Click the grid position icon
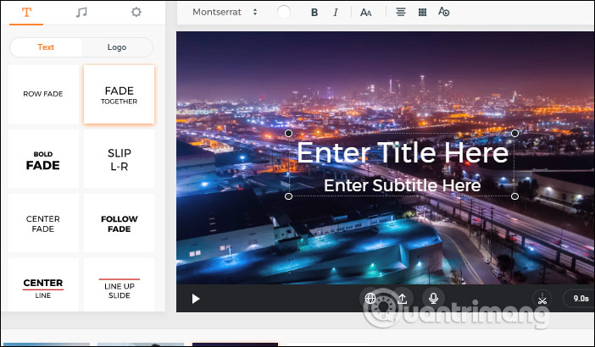Screen dimensions: 595x347 click(423, 13)
